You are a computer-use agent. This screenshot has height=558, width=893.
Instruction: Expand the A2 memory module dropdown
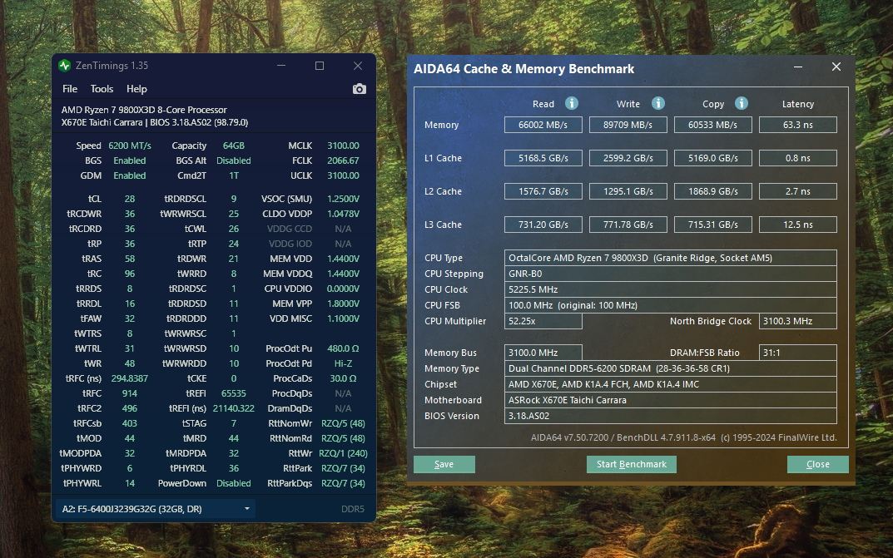155,508
